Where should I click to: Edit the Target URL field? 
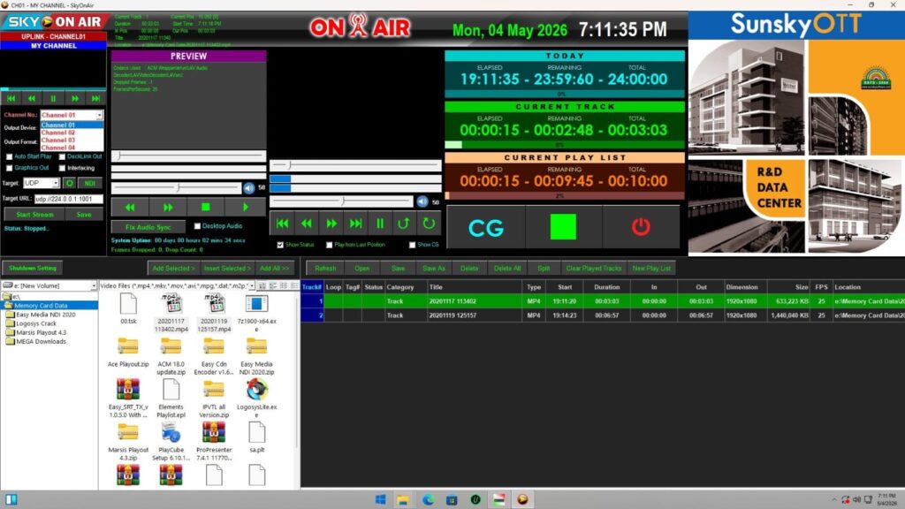click(x=68, y=199)
